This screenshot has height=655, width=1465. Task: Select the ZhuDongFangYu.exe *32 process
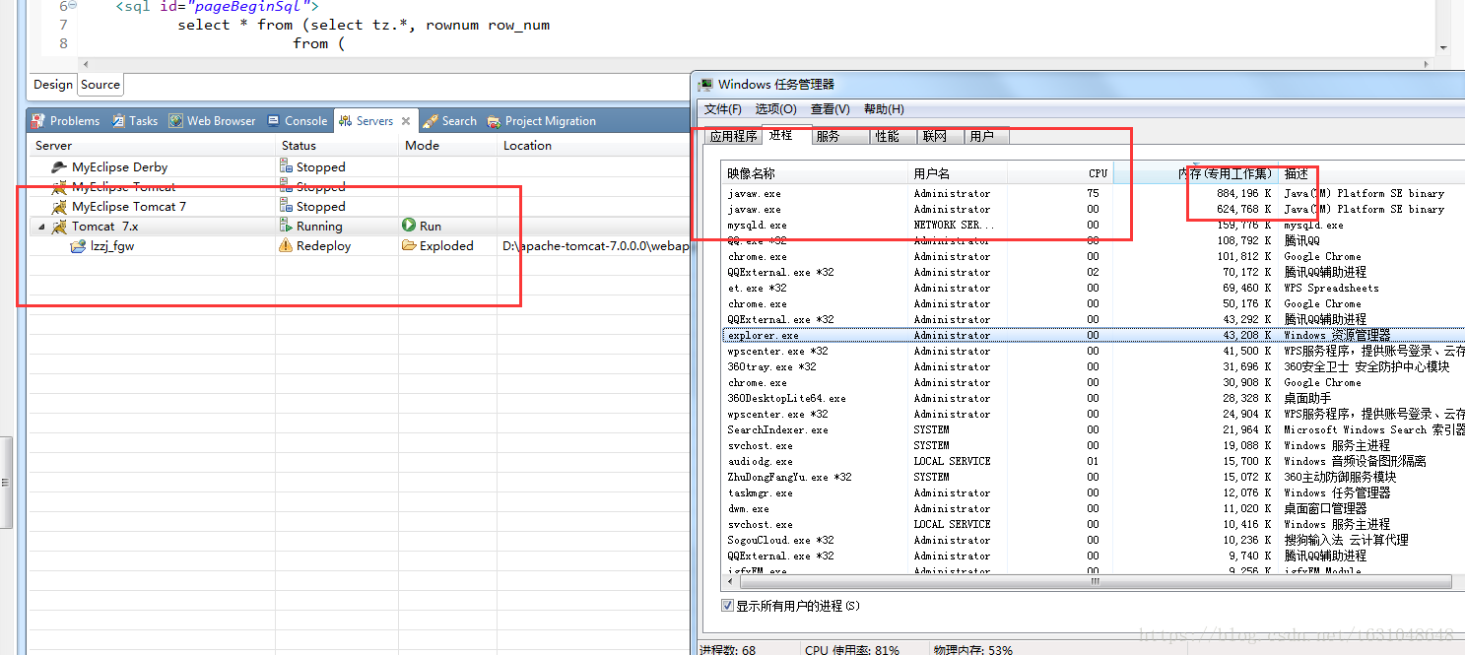(x=1094, y=477)
